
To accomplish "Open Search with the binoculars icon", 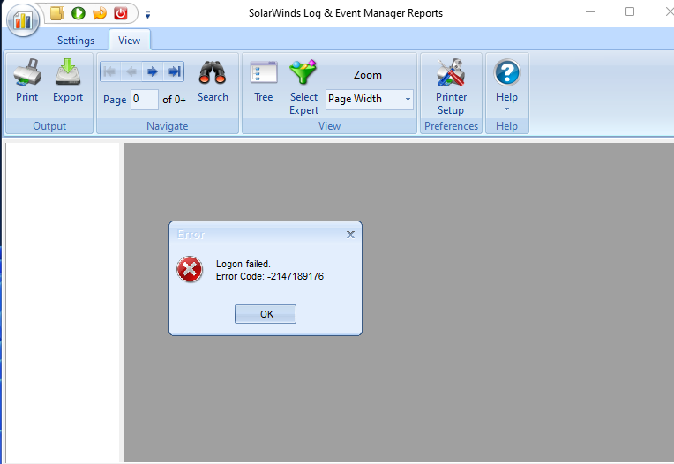I will tap(213, 80).
